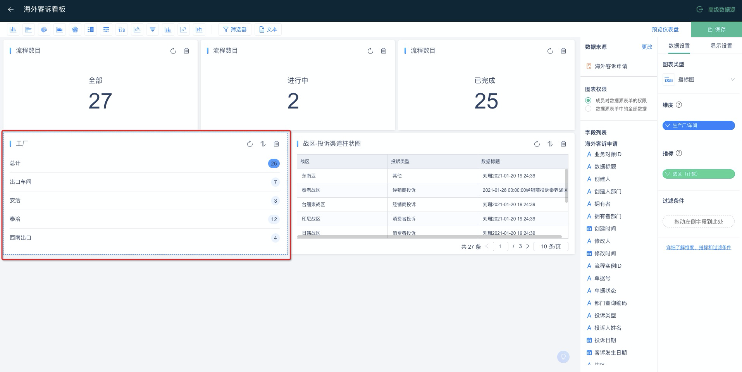Delete the 战区-投诉渠道柱状图 card
The image size is (742, 372).
coord(563,144)
